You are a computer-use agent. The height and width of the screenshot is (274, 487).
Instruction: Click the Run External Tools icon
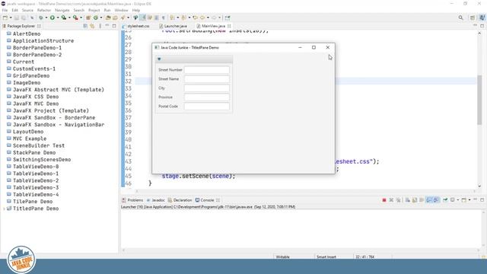[x=75, y=18]
